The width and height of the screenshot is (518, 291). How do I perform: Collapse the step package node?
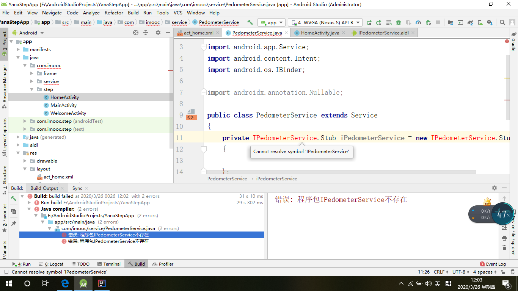coord(32,89)
